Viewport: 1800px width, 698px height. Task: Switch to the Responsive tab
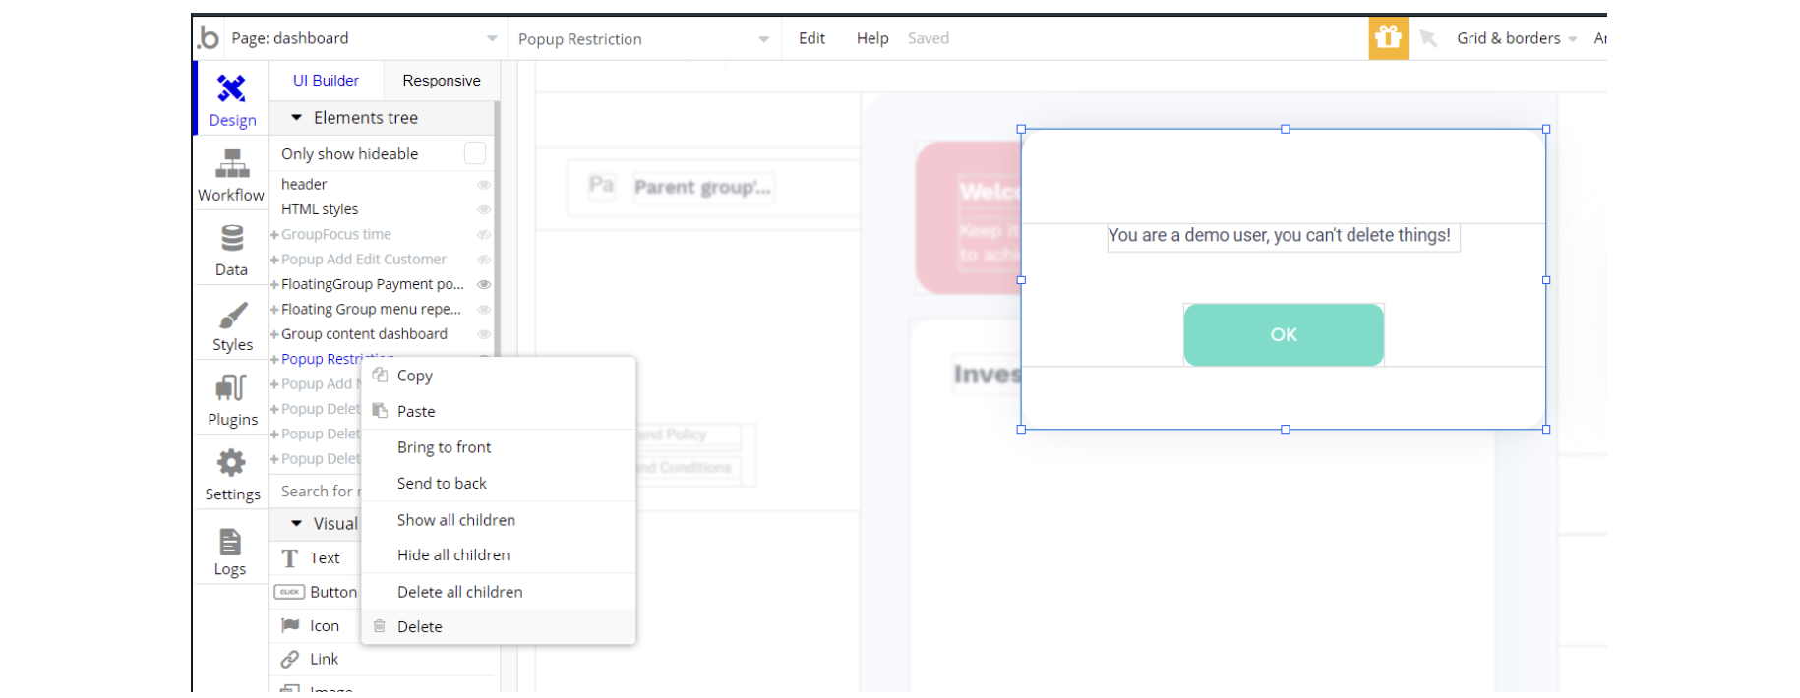point(441,81)
